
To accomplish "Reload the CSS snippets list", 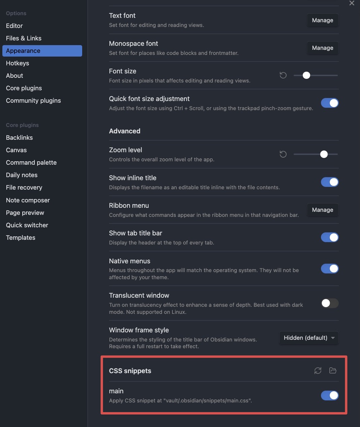I will [318, 371].
